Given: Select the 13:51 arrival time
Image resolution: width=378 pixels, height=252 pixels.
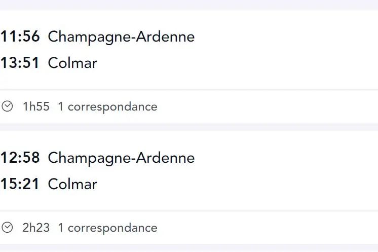Looking at the screenshot, I should (x=20, y=63).
